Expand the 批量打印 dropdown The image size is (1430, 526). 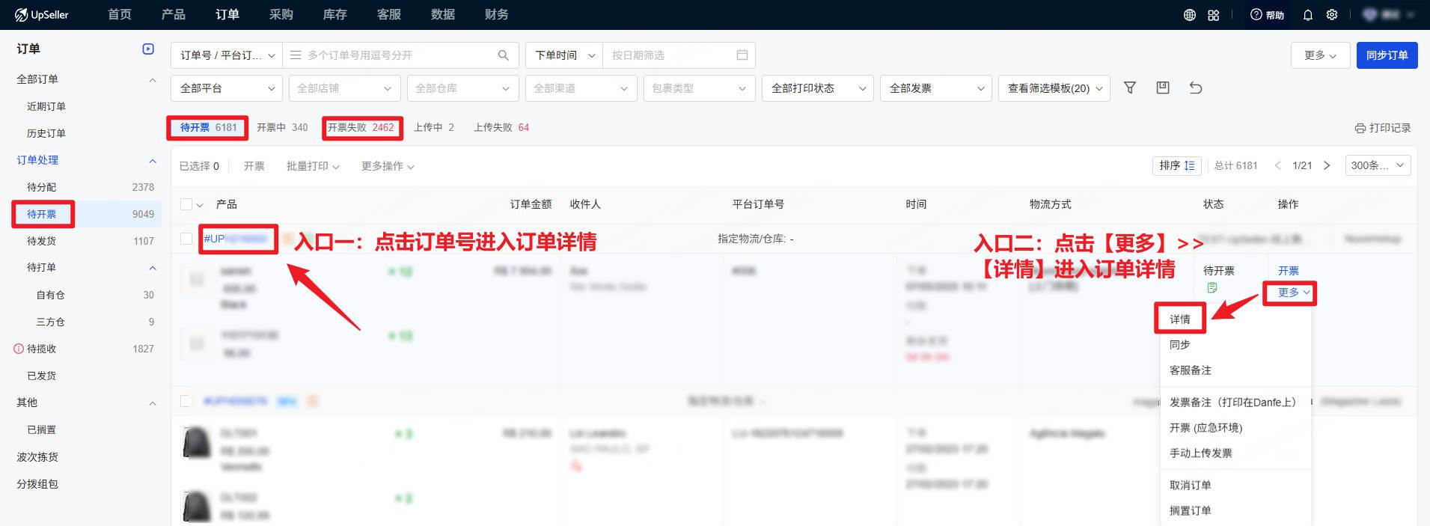313,166
